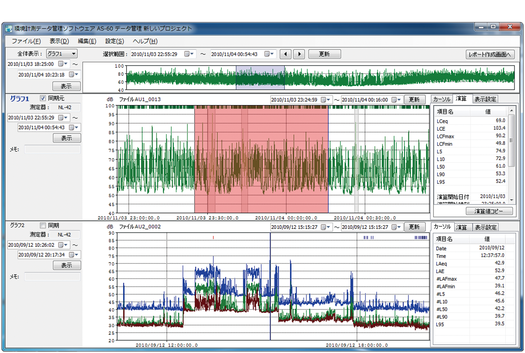525x353 pixels.
Task: Open the レポート作成画面へ report screen
Action: (x=490, y=54)
